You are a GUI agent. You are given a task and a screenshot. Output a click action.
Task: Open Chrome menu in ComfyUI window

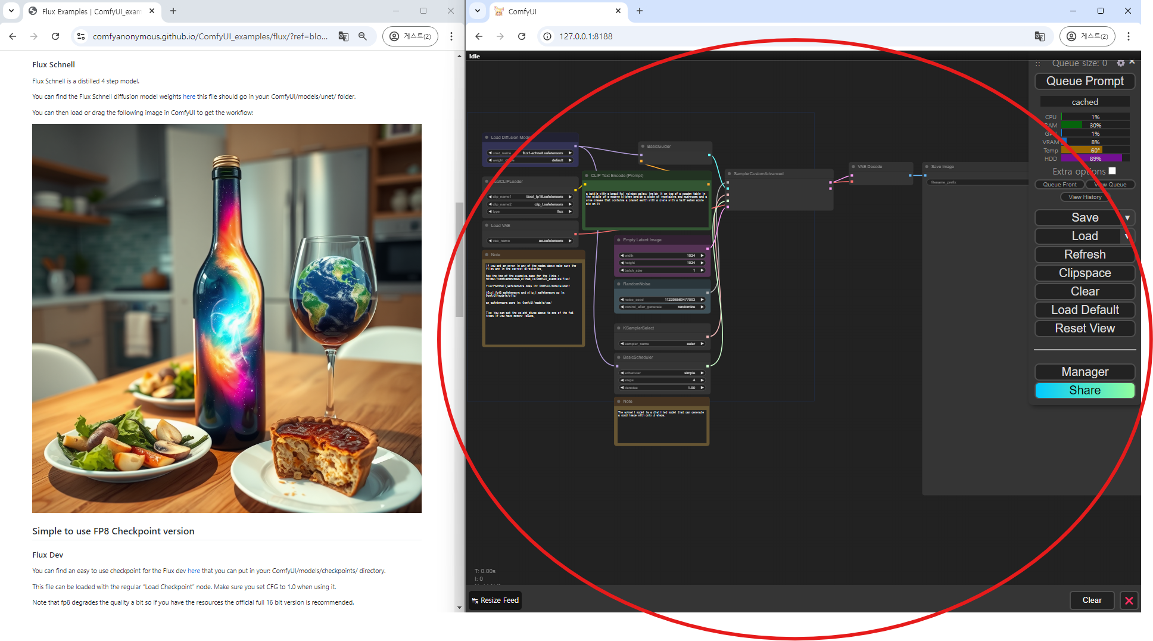pos(1129,36)
